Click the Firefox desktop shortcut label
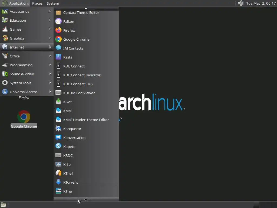 click(24, 98)
